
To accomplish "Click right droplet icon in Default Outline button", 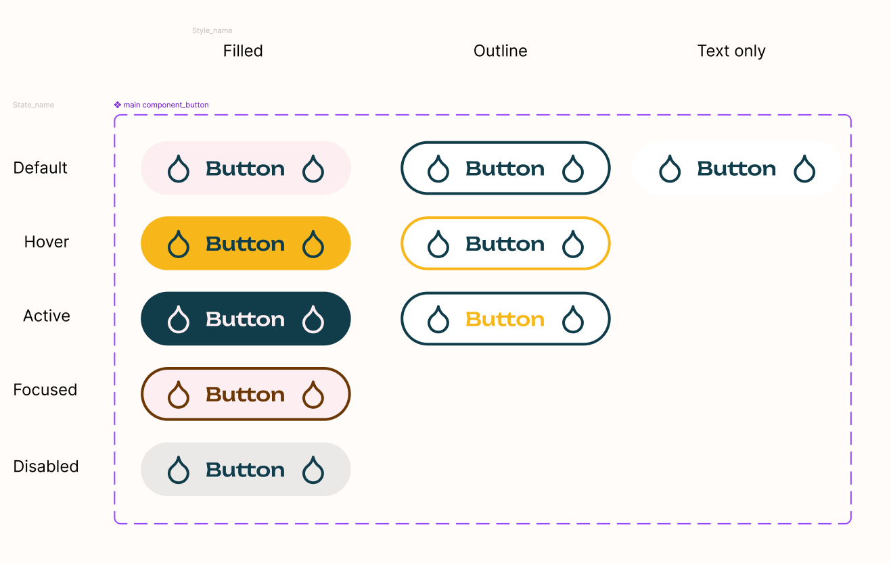I will (573, 169).
